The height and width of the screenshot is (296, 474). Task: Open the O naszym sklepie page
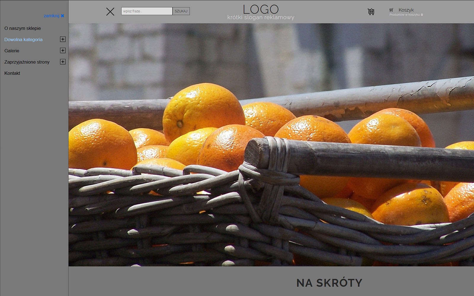(23, 28)
